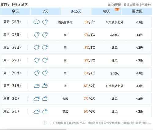This screenshot has width=153, height=130.
Task: Click the date label 周日（28日）
Action: (12, 47)
